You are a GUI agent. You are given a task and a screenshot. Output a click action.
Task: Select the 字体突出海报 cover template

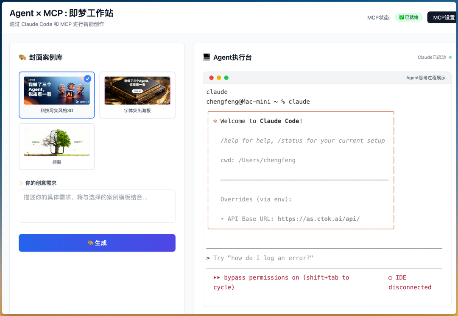137,95
